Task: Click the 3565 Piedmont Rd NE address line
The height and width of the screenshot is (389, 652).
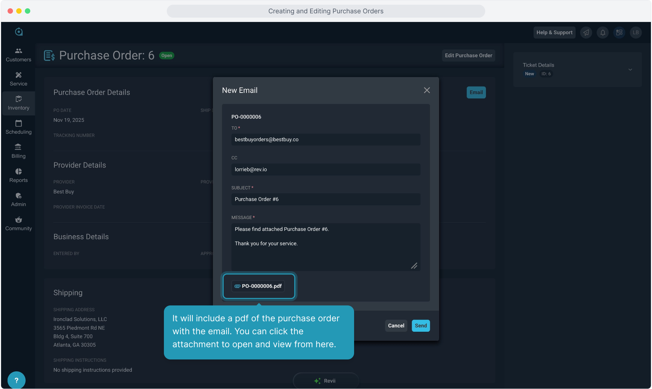Action: (79, 328)
